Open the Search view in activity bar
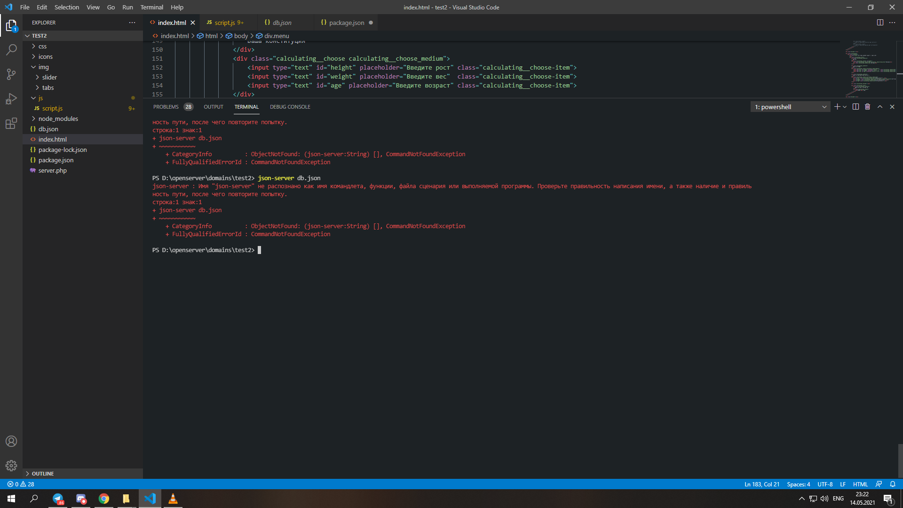903x508 pixels. [x=11, y=50]
